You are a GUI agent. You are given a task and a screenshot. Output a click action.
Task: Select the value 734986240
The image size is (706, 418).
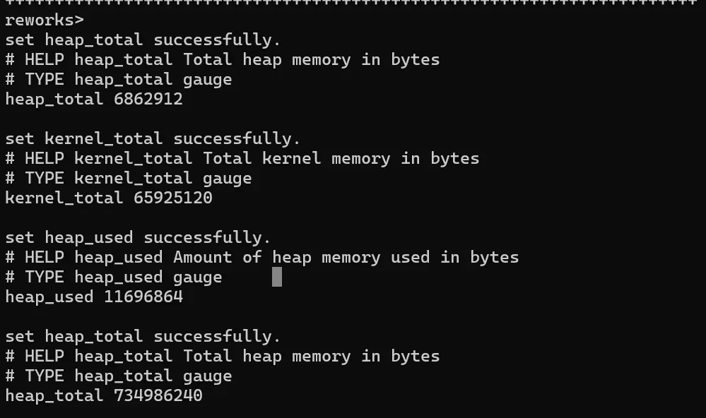pos(158,395)
